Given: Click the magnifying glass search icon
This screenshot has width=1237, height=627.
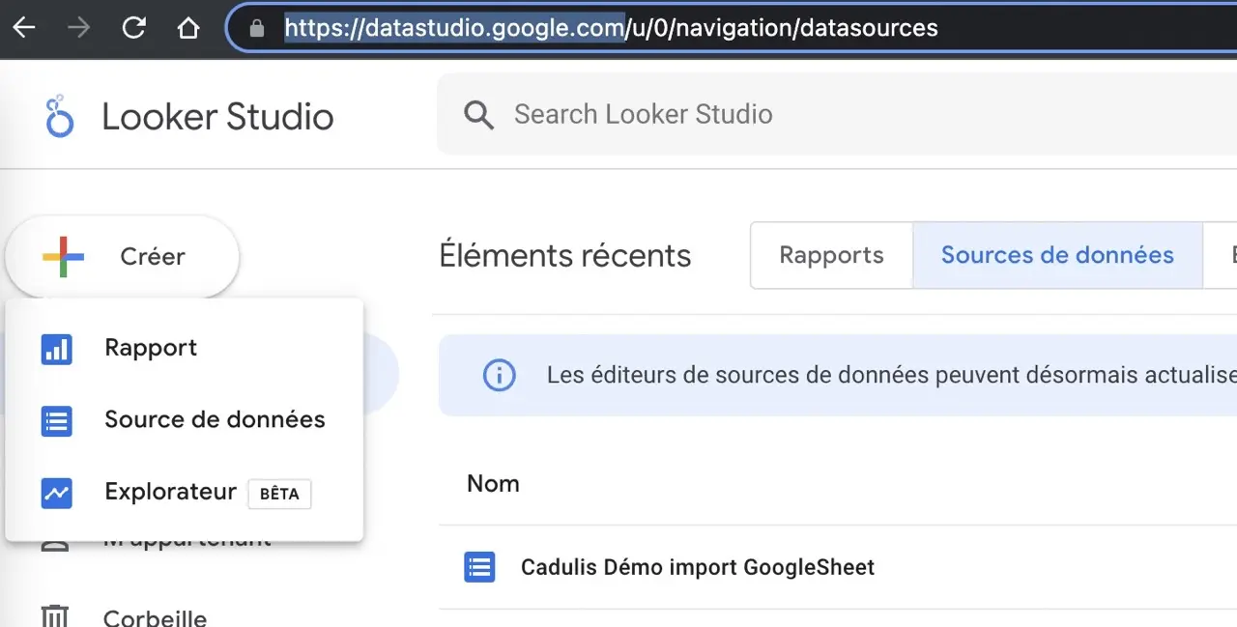Looking at the screenshot, I should [478, 115].
